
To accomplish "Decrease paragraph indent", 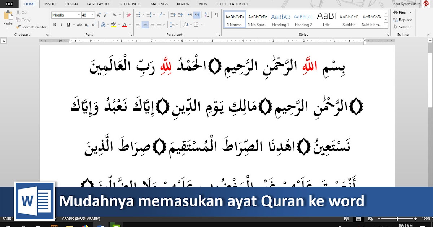I will click(x=173, y=15).
